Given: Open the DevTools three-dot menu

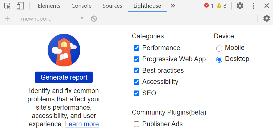Looking at the screenshot, I should [x=253, y=6].
